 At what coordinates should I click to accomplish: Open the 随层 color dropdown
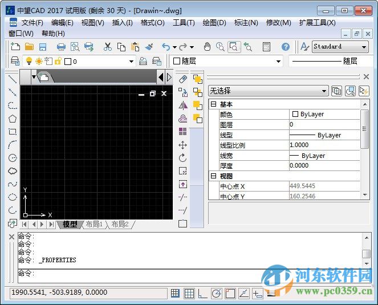278,62
